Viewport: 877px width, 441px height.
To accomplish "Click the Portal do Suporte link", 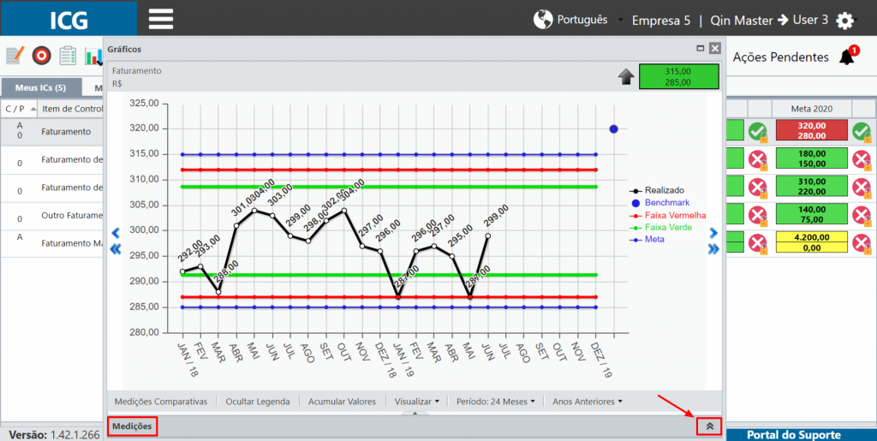I will (794, 435).
